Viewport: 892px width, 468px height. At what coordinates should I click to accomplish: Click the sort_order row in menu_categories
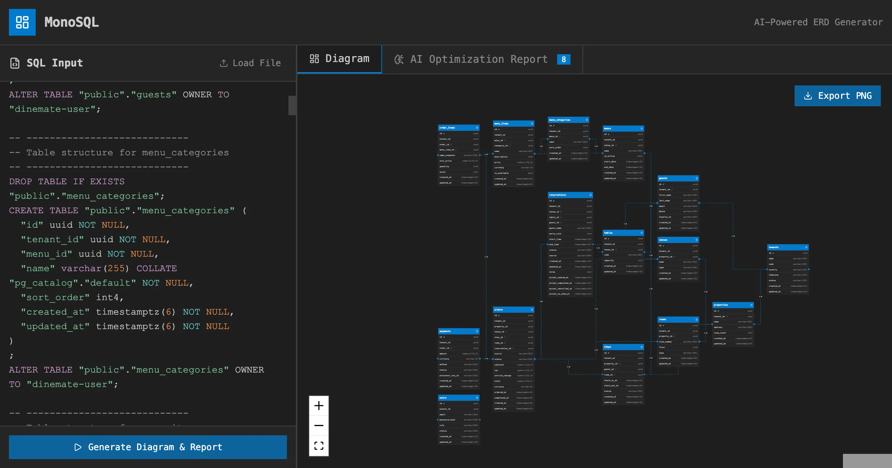pos(568,147)
